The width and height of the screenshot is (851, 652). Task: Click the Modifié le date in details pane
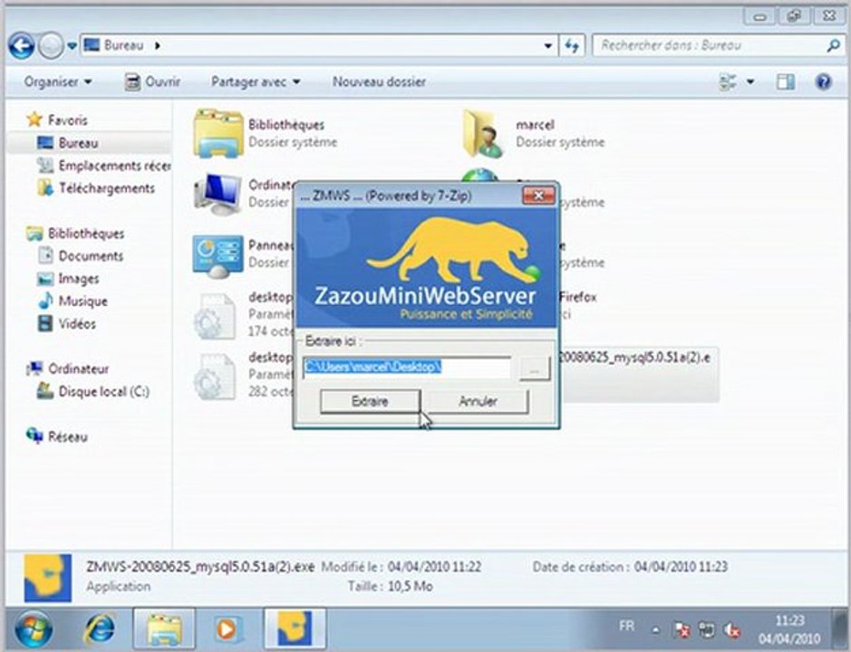pos(434,568)
